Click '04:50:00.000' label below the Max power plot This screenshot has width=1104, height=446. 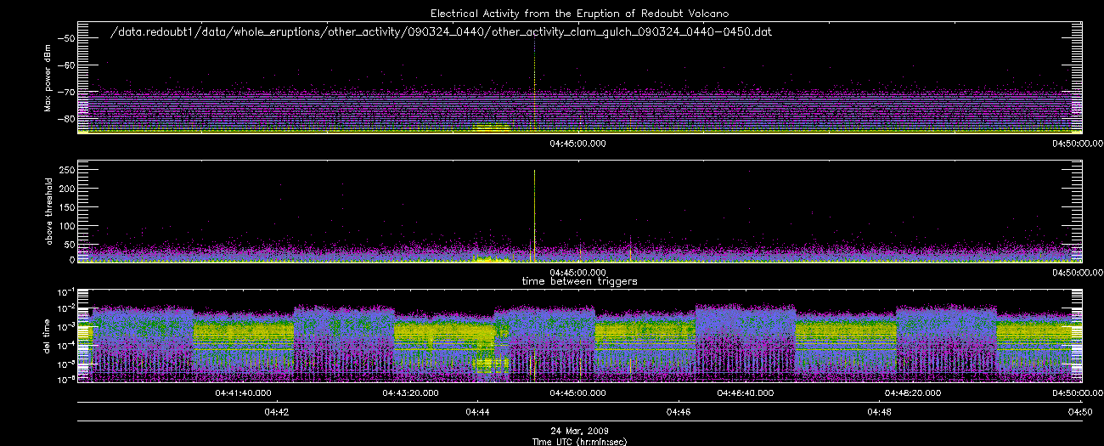pos(1079,144)
